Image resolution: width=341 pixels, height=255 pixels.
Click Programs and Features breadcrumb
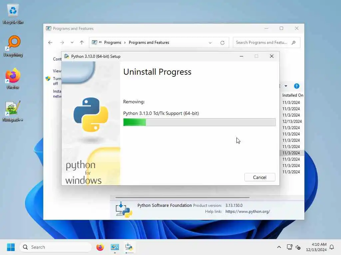click(x=149, y=42)
